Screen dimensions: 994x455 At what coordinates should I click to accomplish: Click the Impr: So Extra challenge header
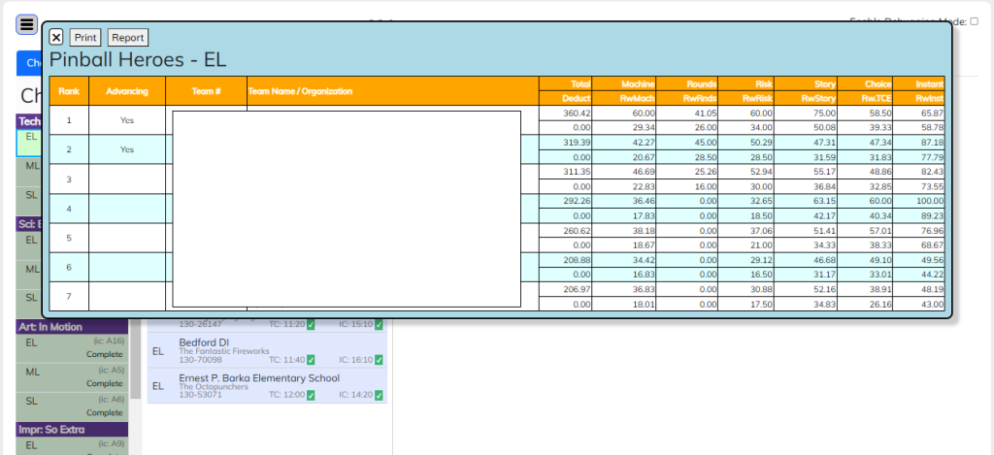tap(72, 430)
